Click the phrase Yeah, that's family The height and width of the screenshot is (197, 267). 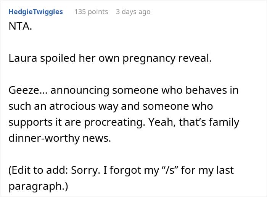pos(194,122)
